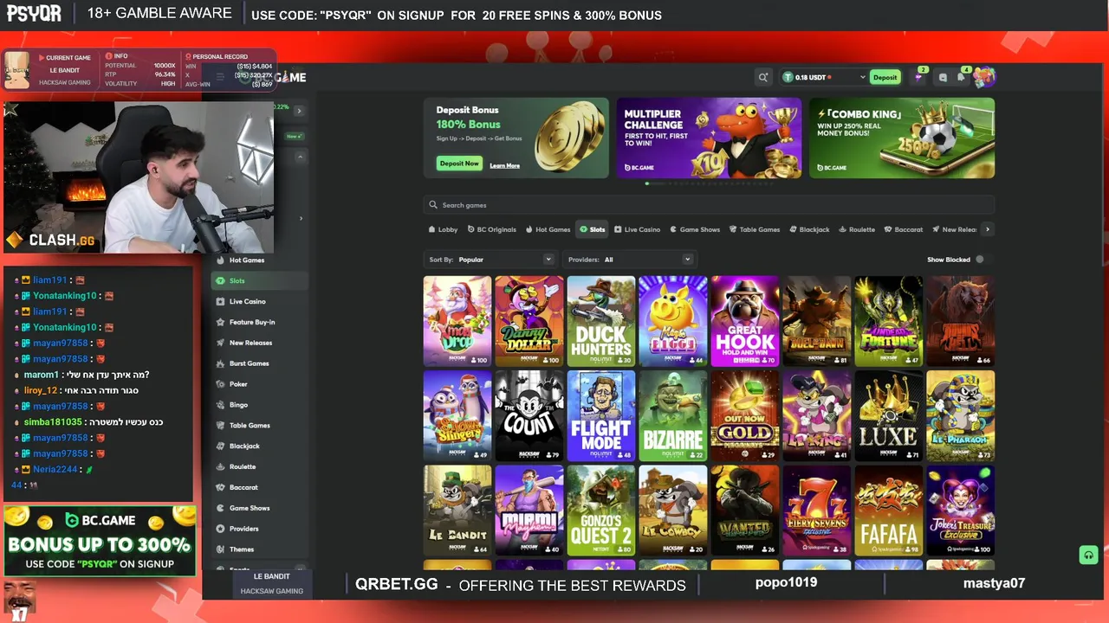
Task: Launch the Duck Hunters slot
Action: (600, 321)
